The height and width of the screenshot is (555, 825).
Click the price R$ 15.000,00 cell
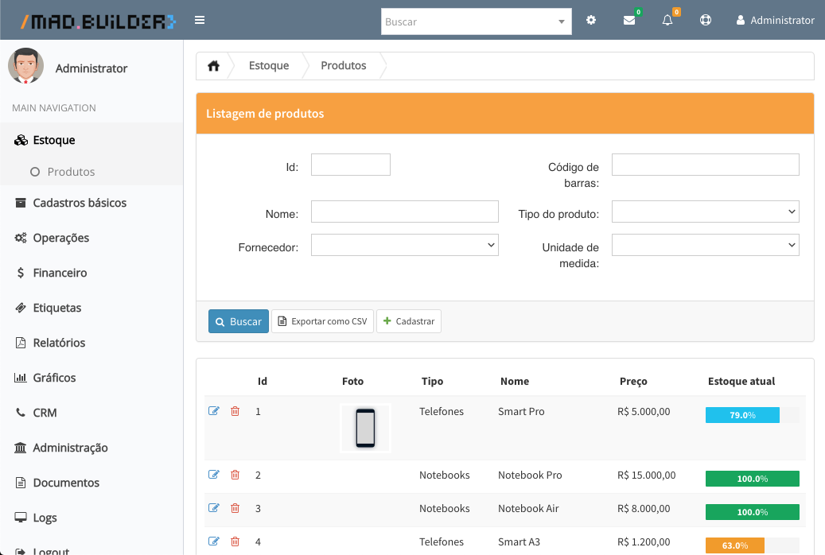(x=646, y=475)
